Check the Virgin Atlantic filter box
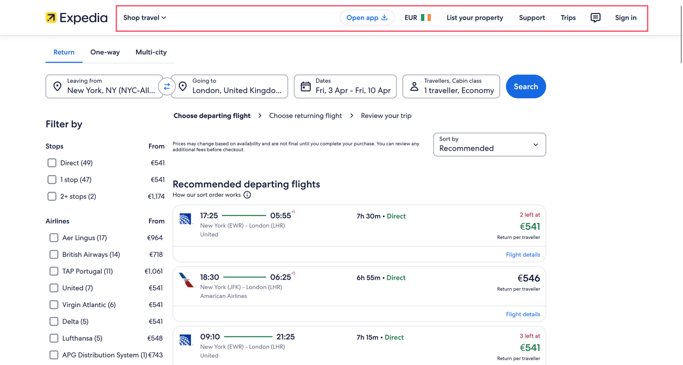The image size is (683, 365). (54, 305)
